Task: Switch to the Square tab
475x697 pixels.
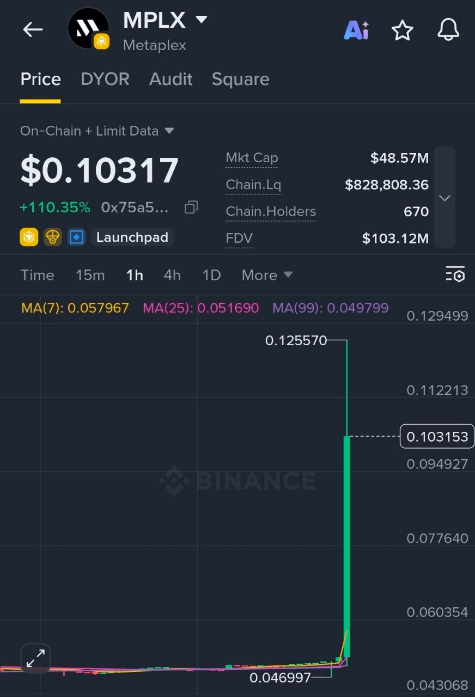Action: point(240,80)
